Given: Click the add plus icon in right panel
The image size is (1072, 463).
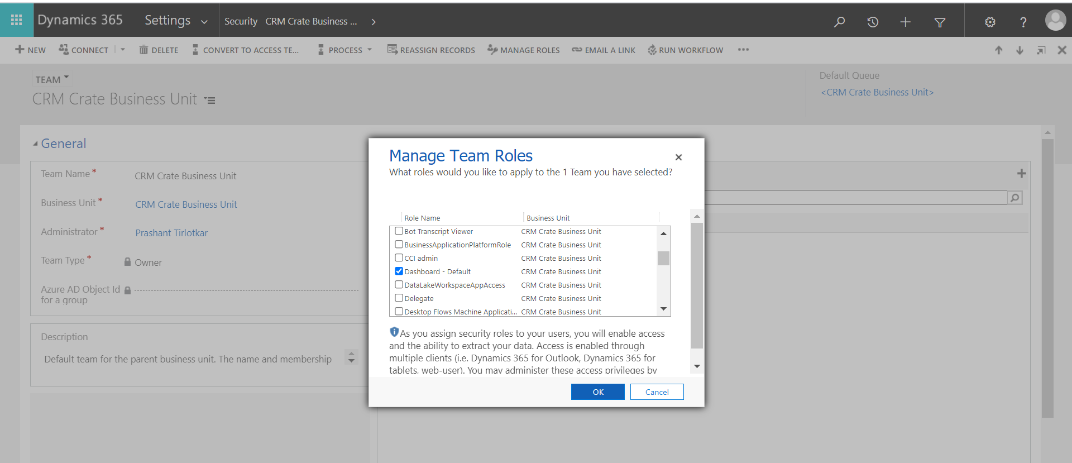Looking at the screenshot, I should [x=1022, y=174].
